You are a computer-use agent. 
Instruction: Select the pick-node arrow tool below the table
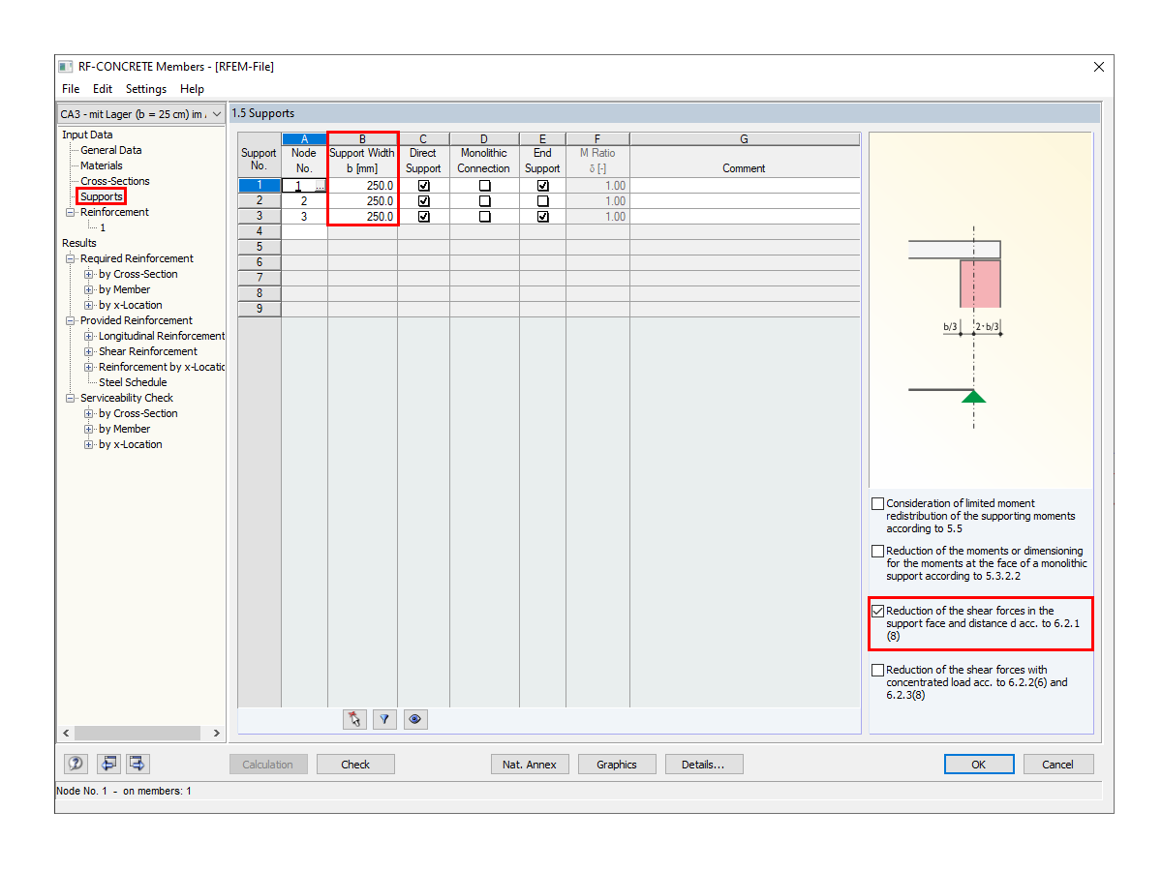click(353, 719)
